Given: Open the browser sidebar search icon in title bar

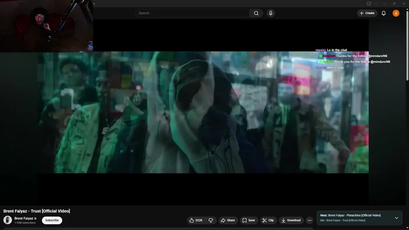Looking at the screenshot, I should tap(369, 4).
